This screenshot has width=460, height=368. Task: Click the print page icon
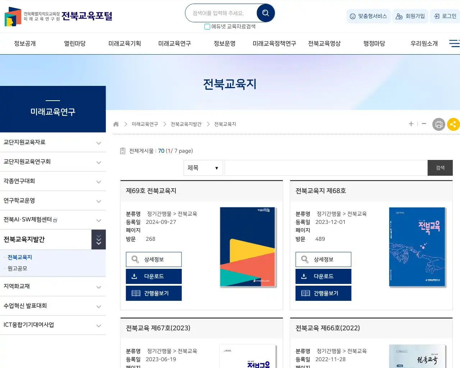438,124
